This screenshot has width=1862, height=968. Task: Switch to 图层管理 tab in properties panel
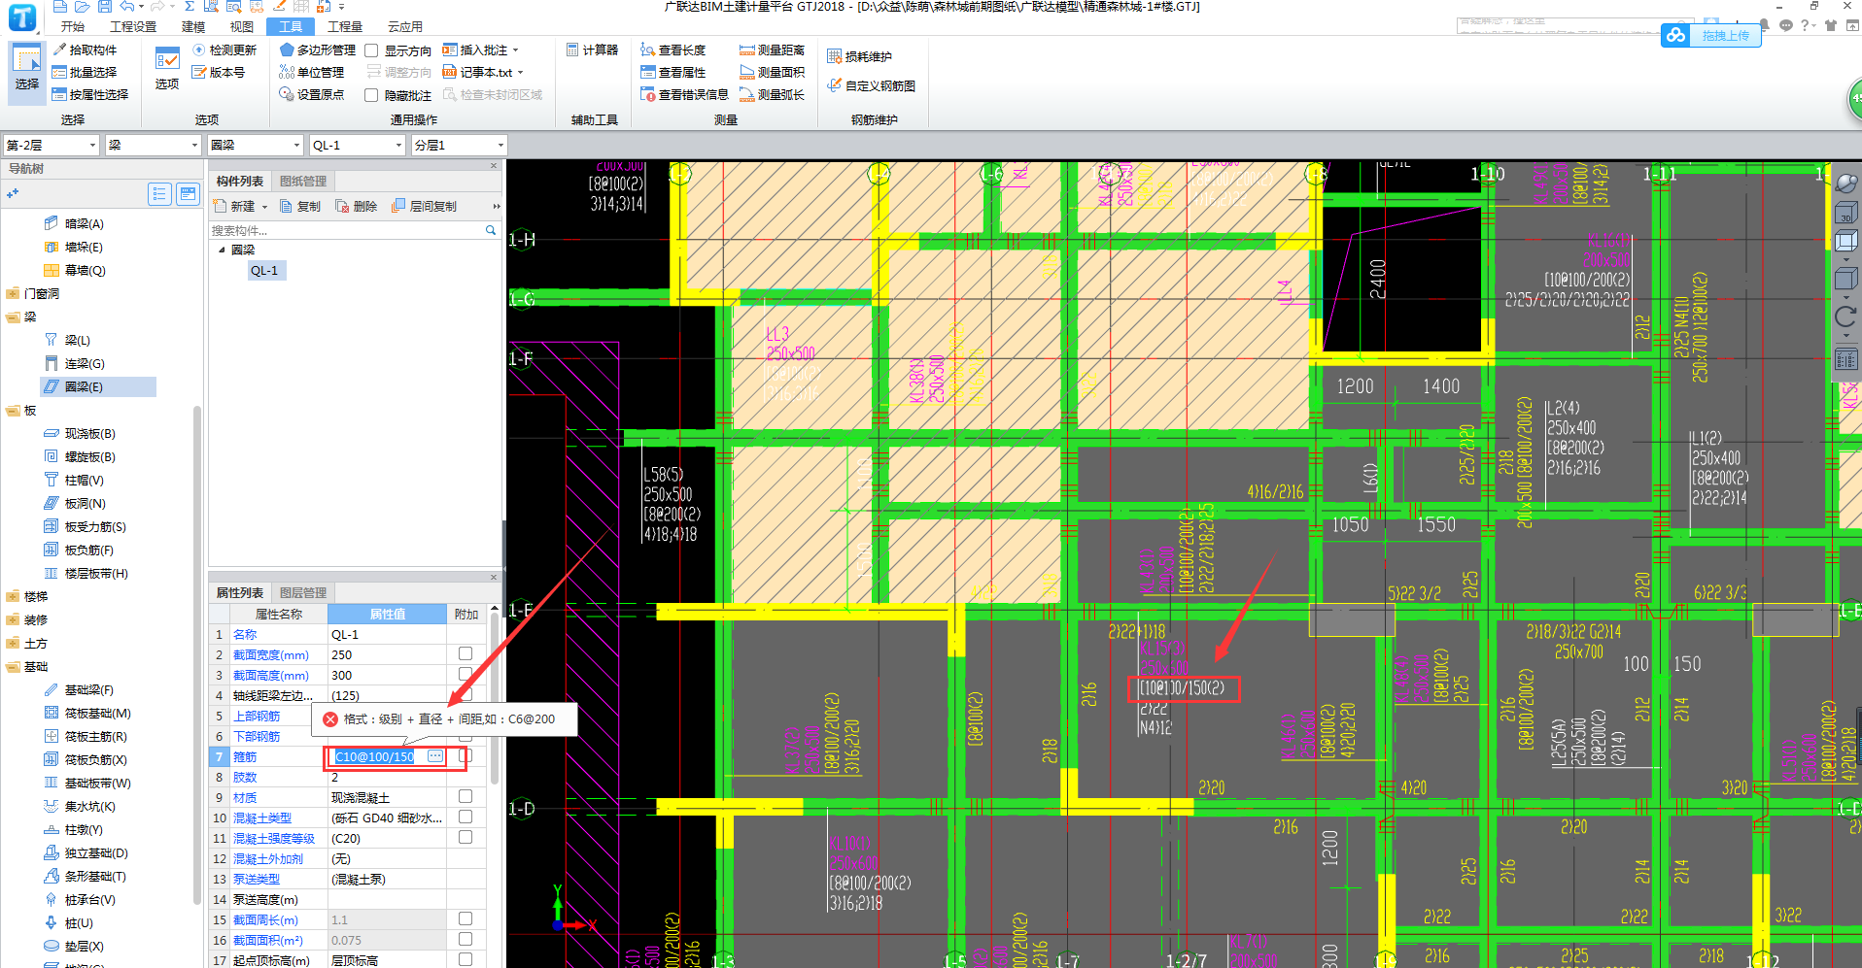click(x=303, y=592)
